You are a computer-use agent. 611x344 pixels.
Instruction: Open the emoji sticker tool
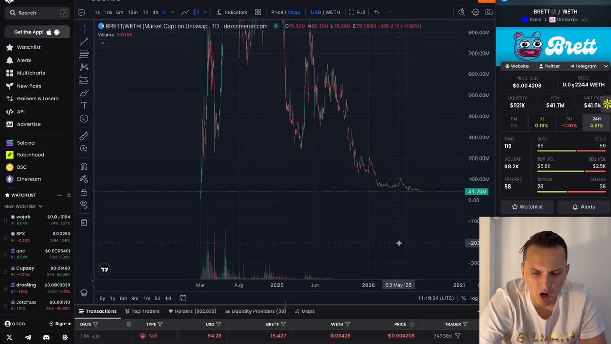(84, 119)
